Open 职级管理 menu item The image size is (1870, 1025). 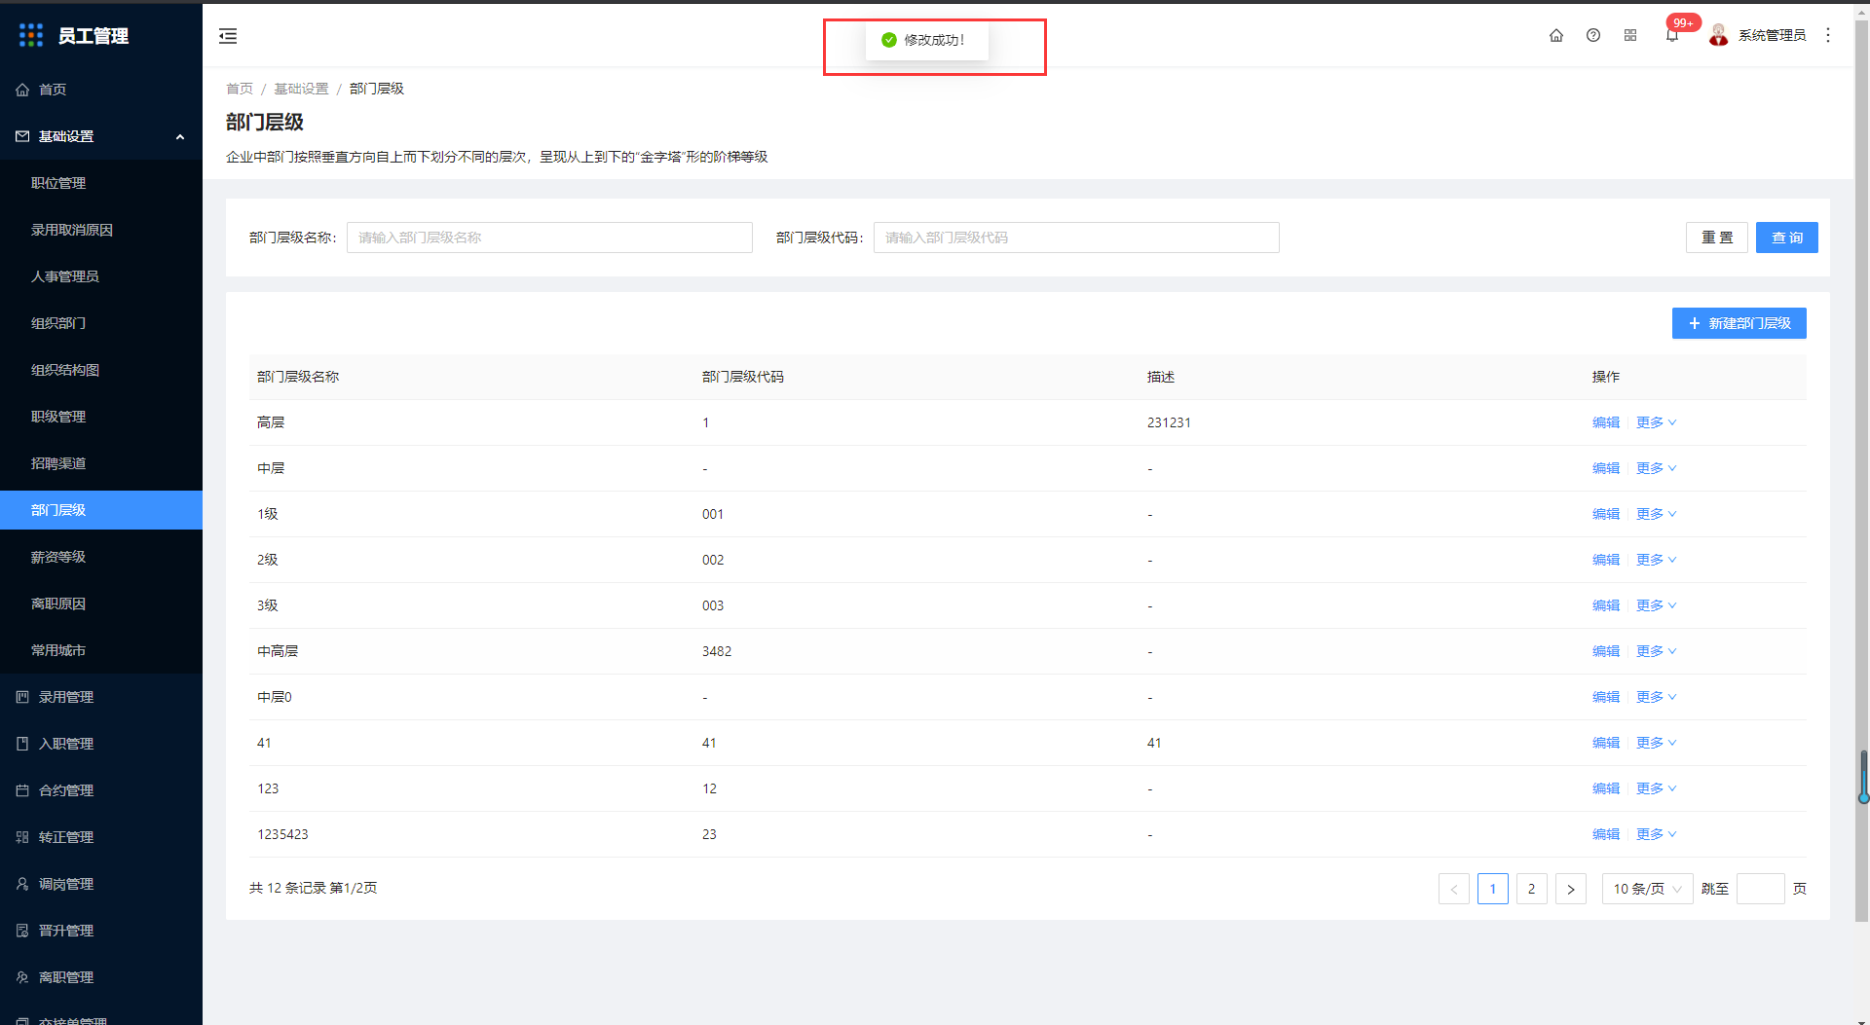(x=101, y=417)
